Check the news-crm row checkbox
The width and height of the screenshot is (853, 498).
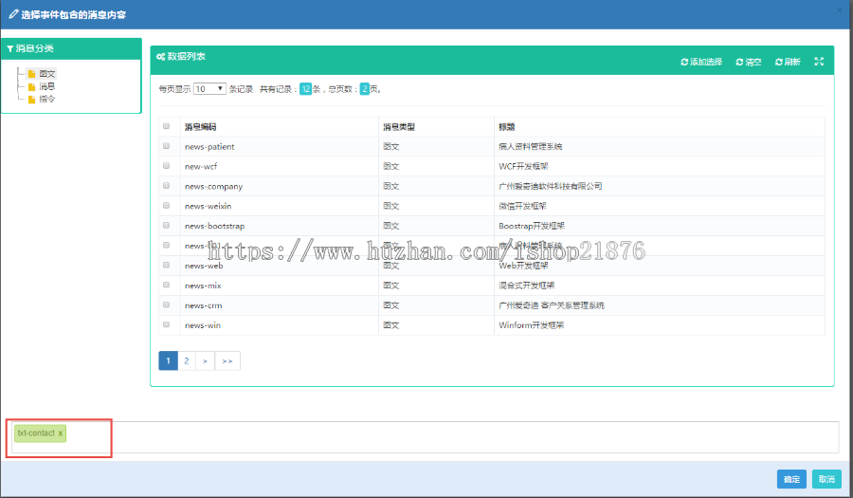[167, 304]
